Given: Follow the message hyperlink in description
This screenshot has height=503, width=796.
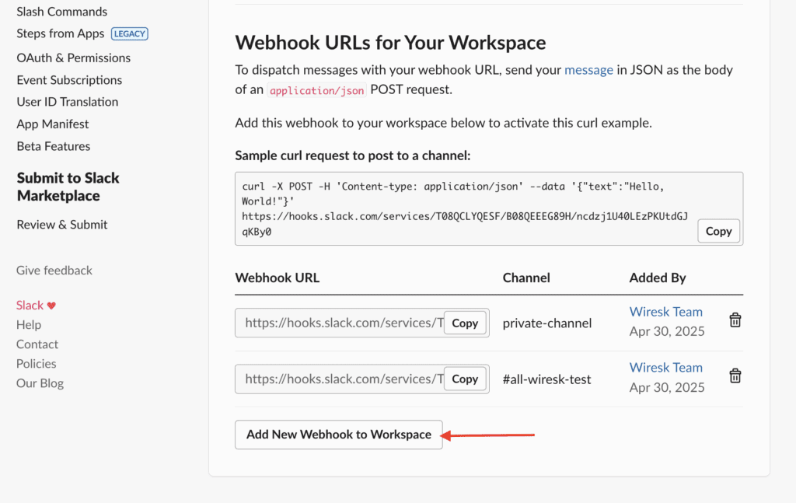Looking at the screenshot, I should tap(589, 69).
